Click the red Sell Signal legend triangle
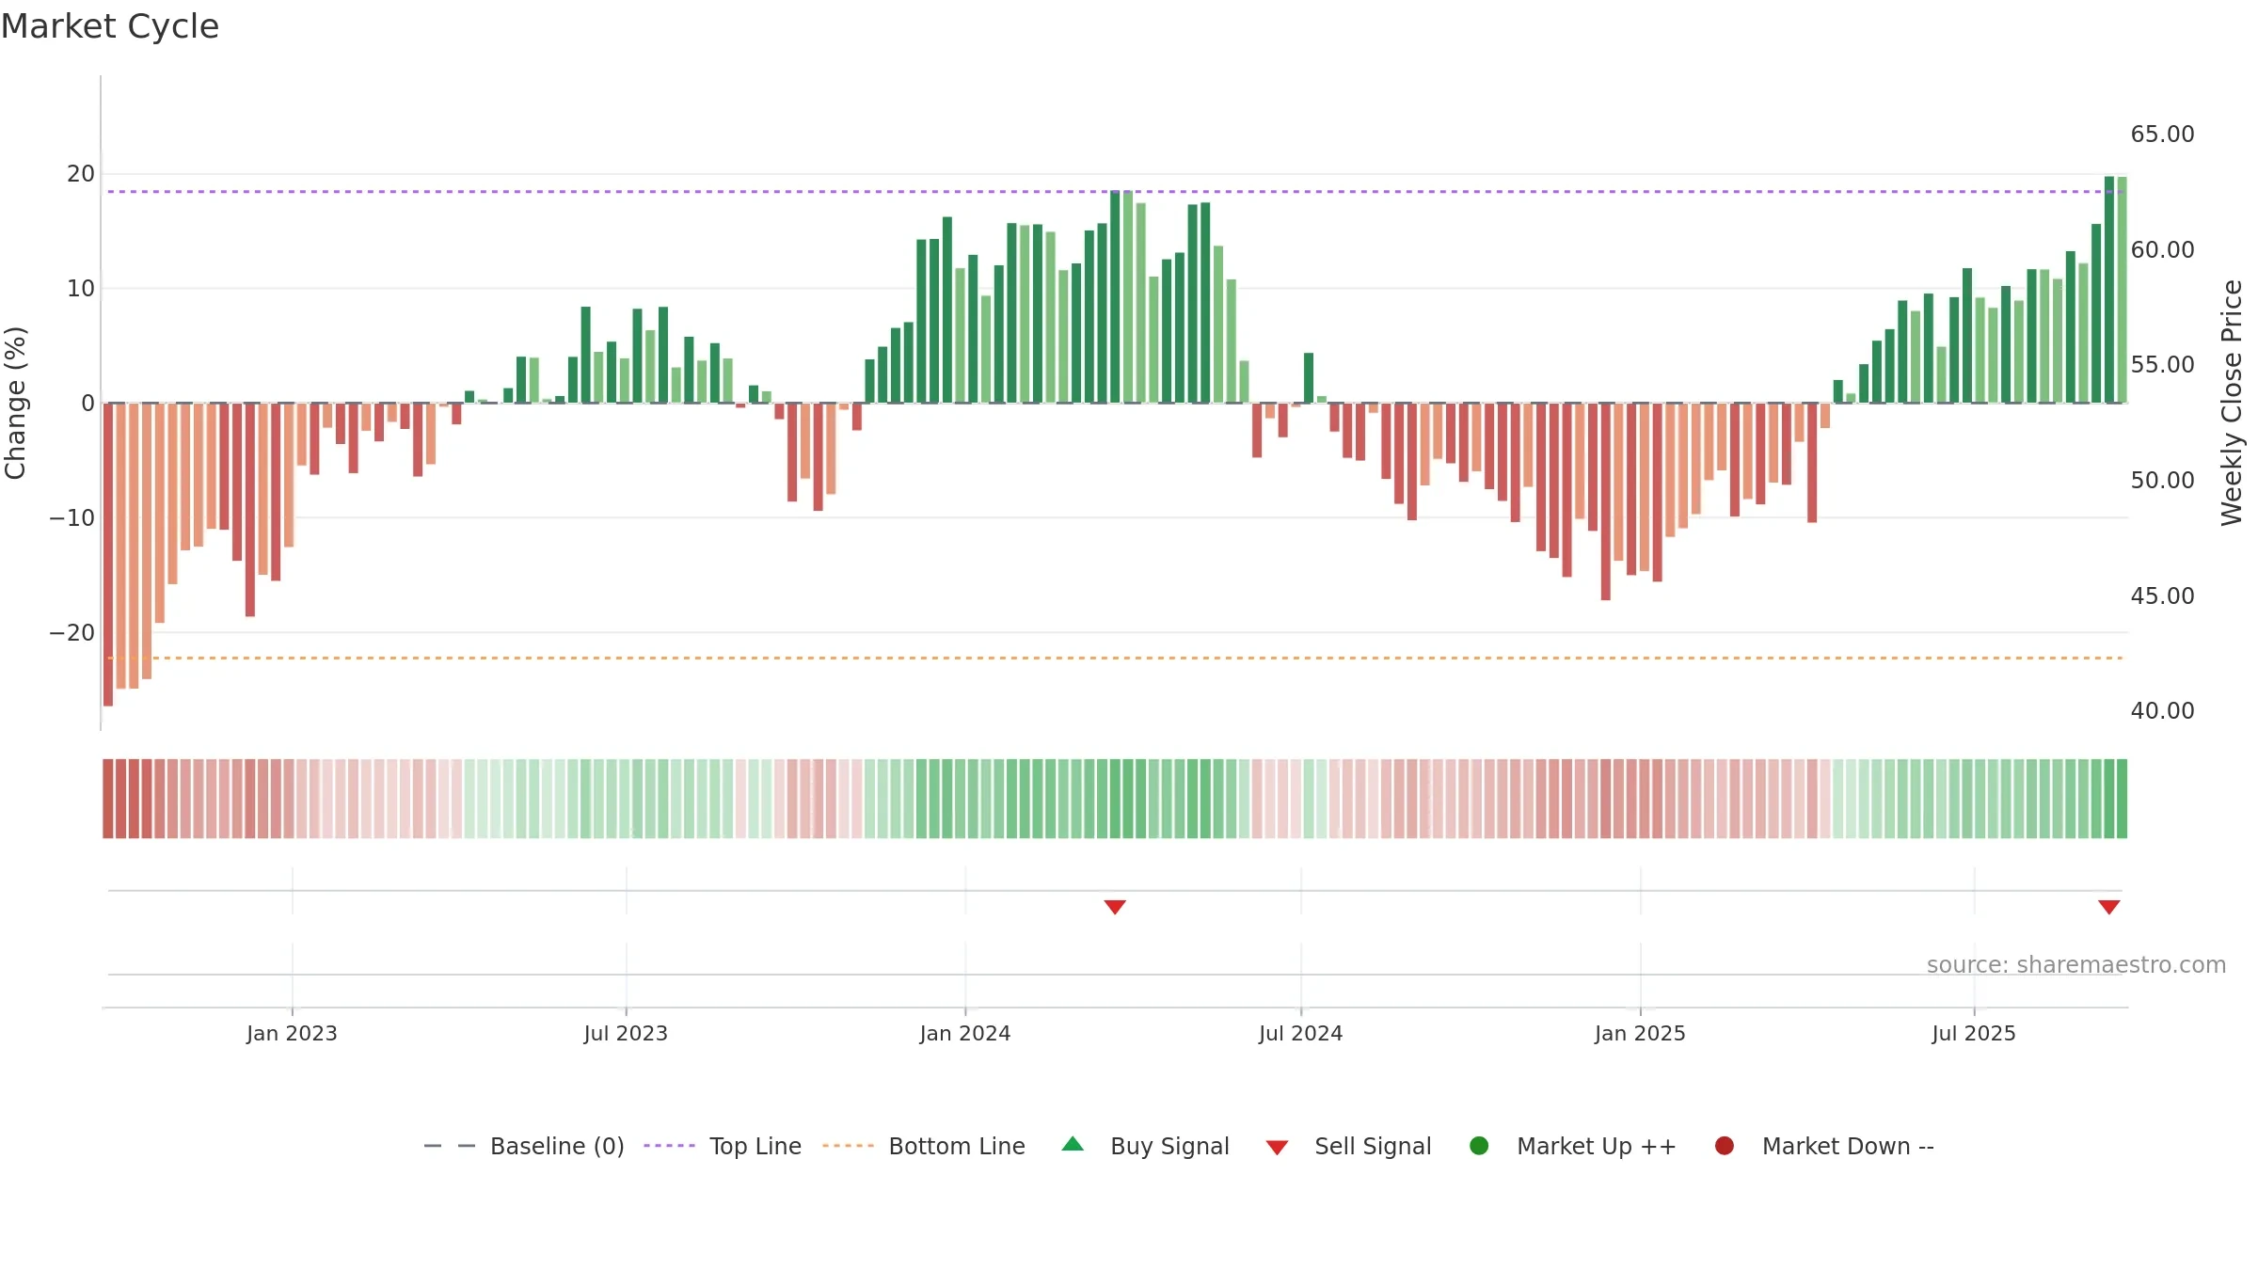The height and width of the screenshot is (1270, 2258). 1277,1148
